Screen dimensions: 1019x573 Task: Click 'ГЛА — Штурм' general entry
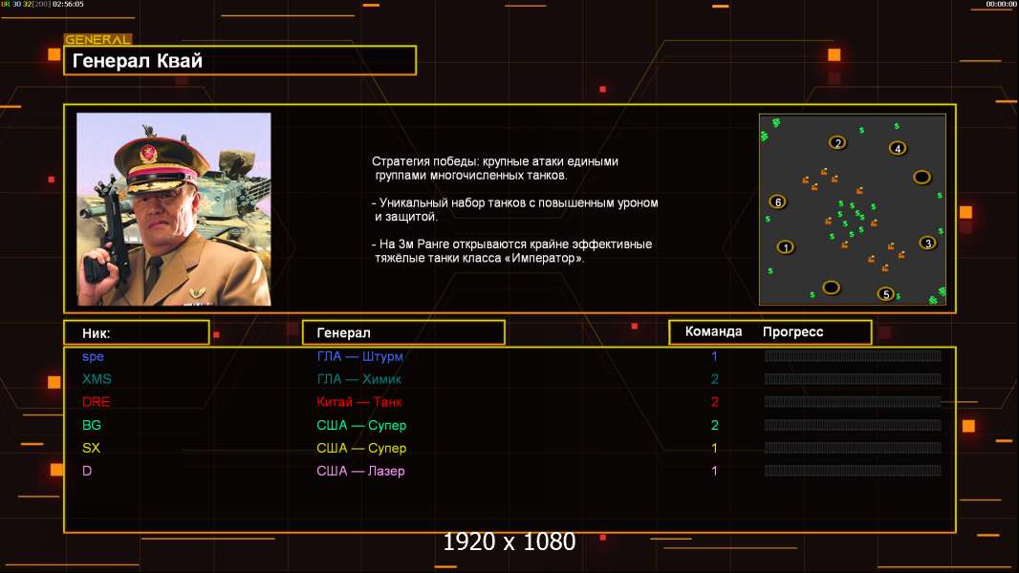click(x=360, y=356)
